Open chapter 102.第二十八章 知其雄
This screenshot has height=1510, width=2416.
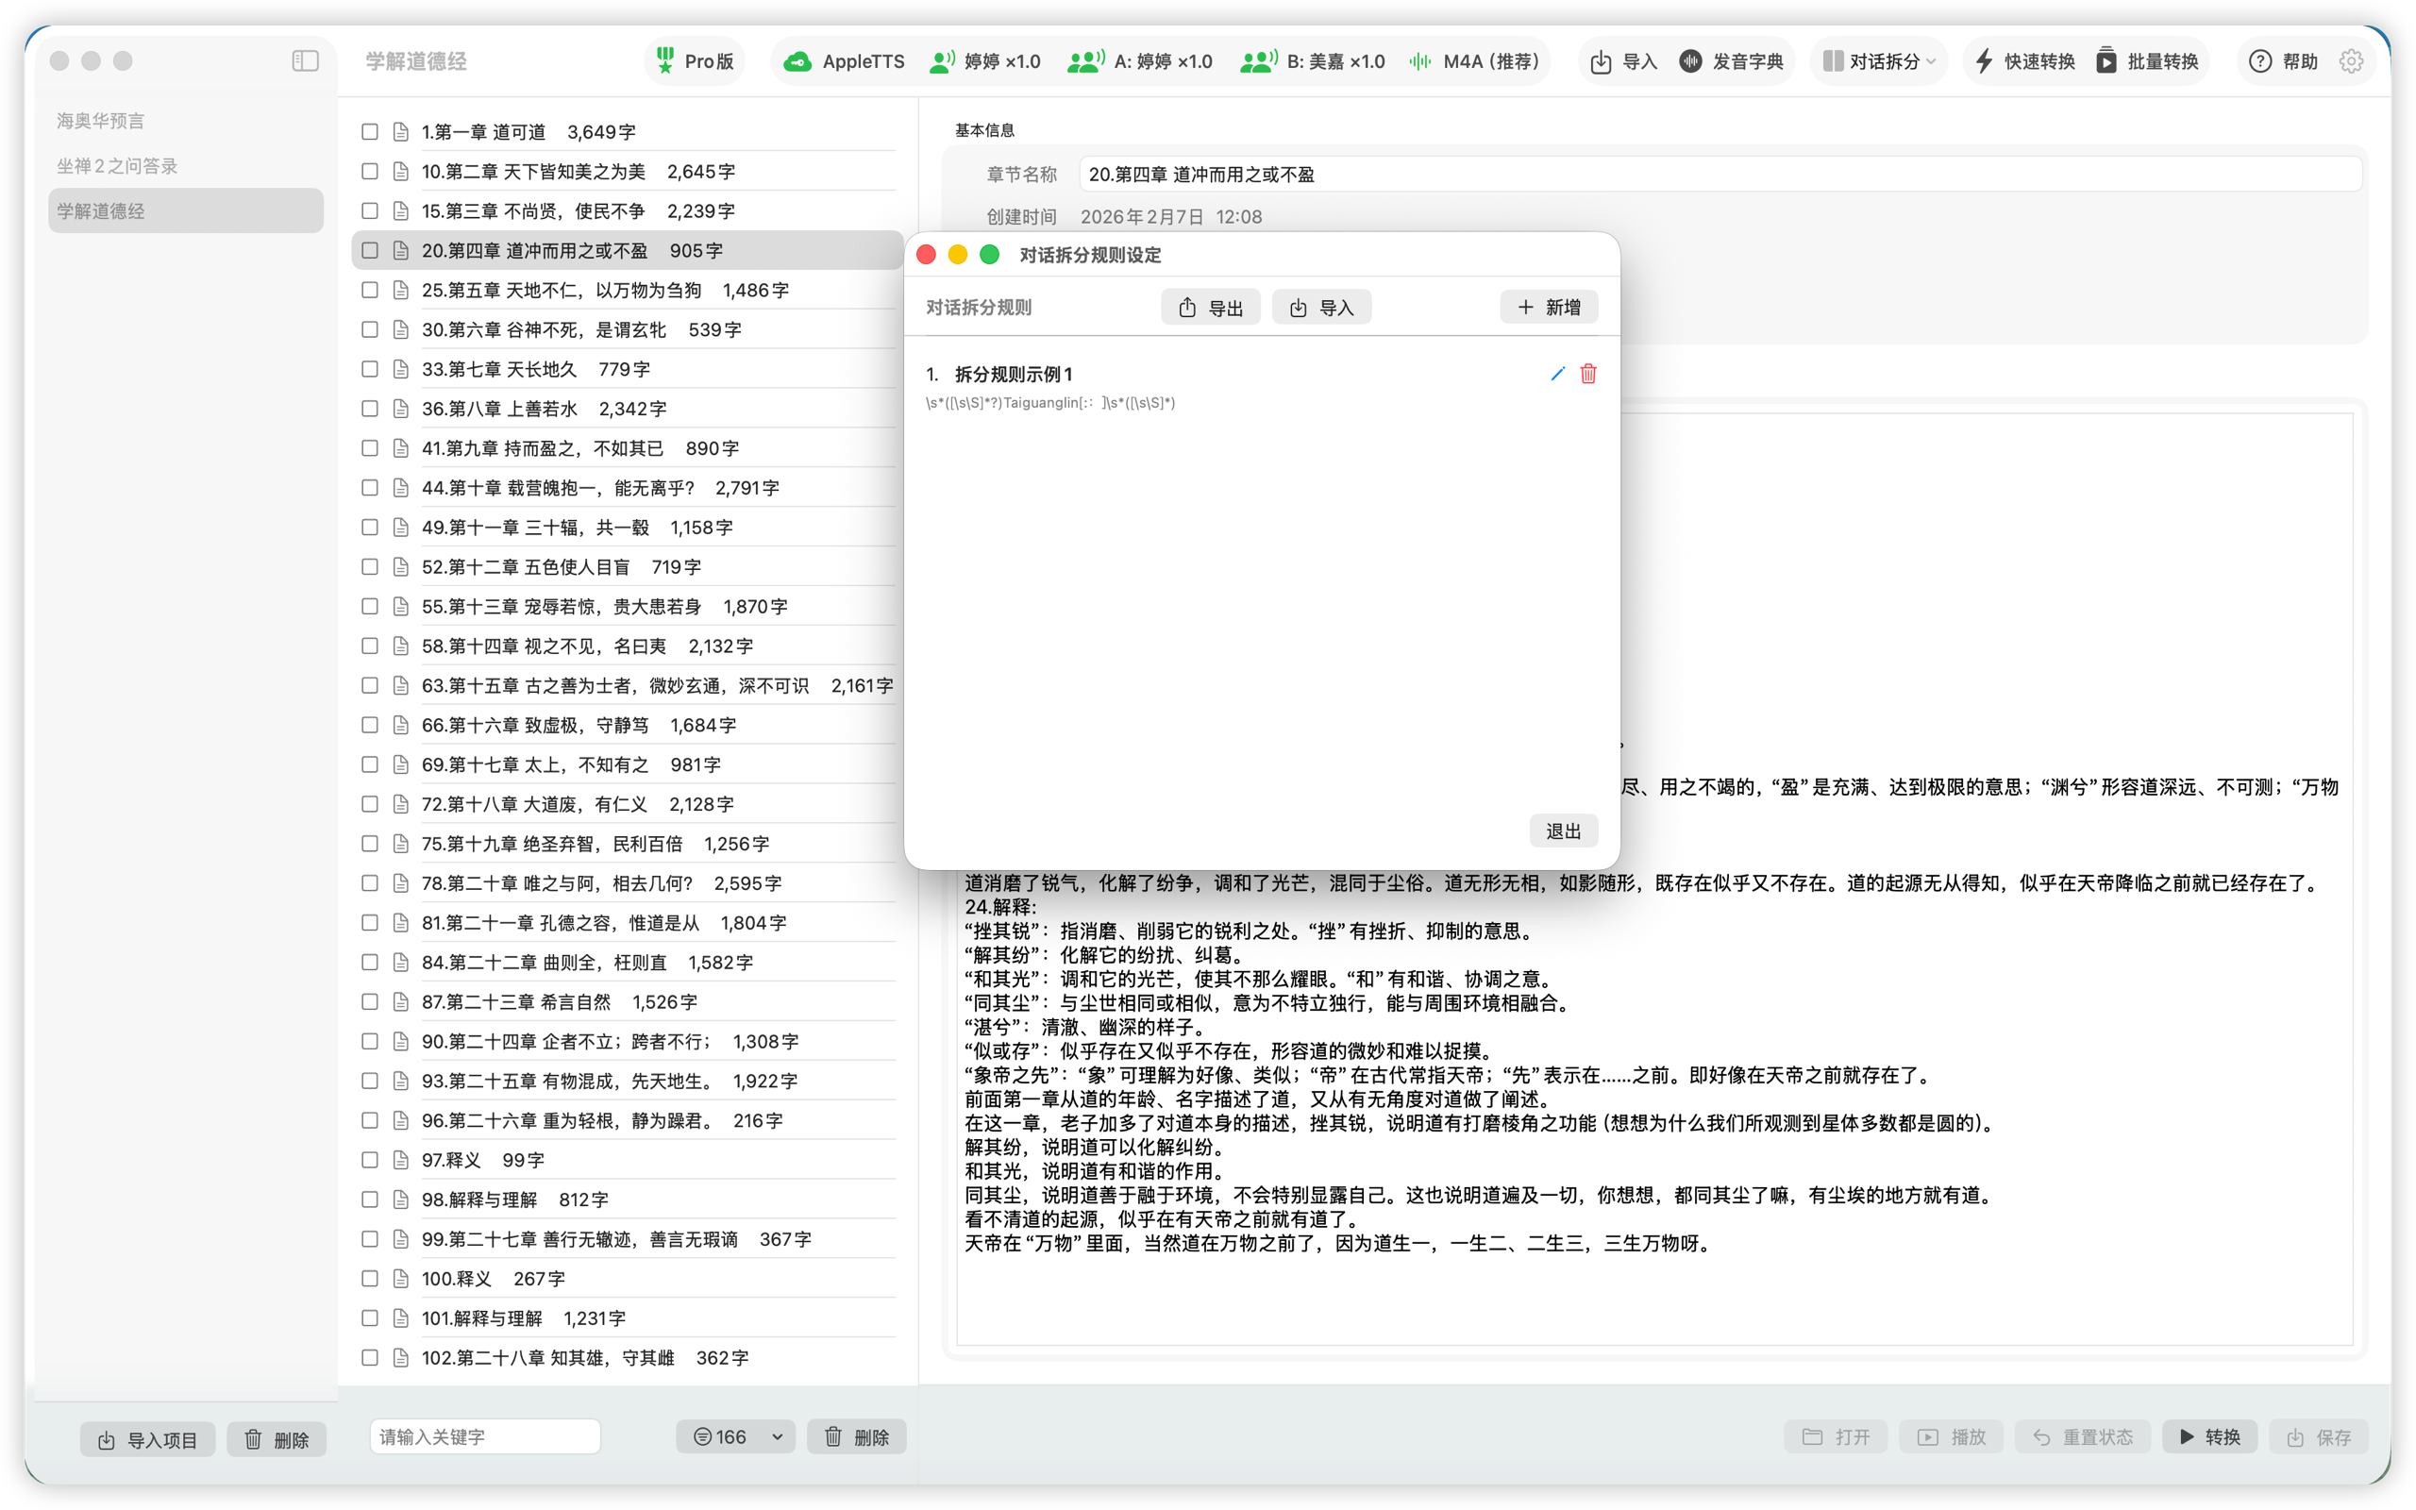coord(627,1357)
